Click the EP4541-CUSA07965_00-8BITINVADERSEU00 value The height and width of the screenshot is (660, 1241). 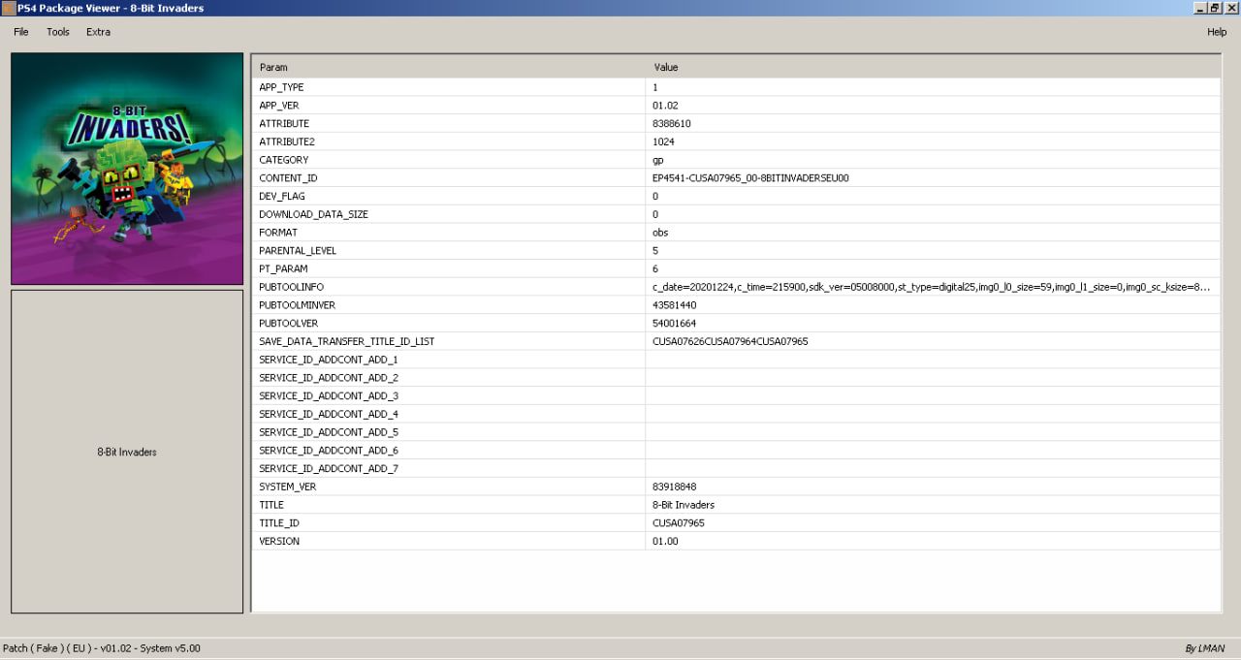(x=750, y=178)
